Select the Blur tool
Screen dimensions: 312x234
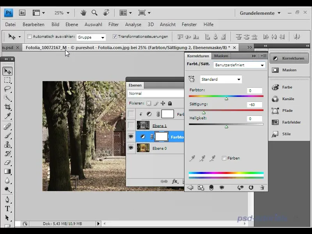[7, 180]
